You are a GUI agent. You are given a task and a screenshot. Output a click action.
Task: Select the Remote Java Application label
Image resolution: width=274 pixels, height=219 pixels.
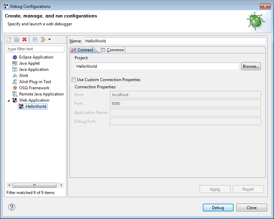coord(41,94)
